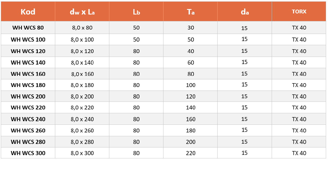Select the 8,0 x 300 dimension cell
Image resolution: width=328 pixels, height=174 pixels.
point(82,153)
